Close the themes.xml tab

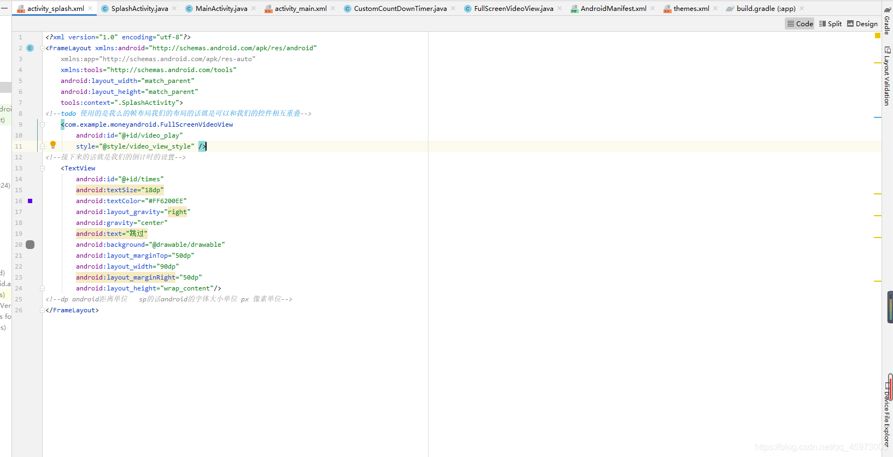click(715, 8)
